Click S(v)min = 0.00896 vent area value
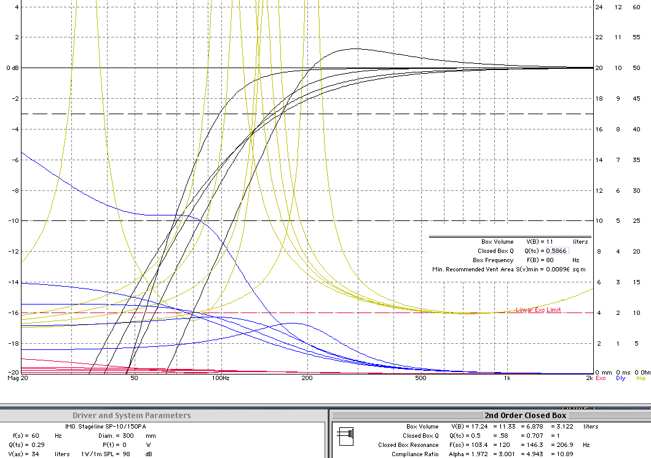The width and height of the screenshot is (651, 458). click(543, 270)
